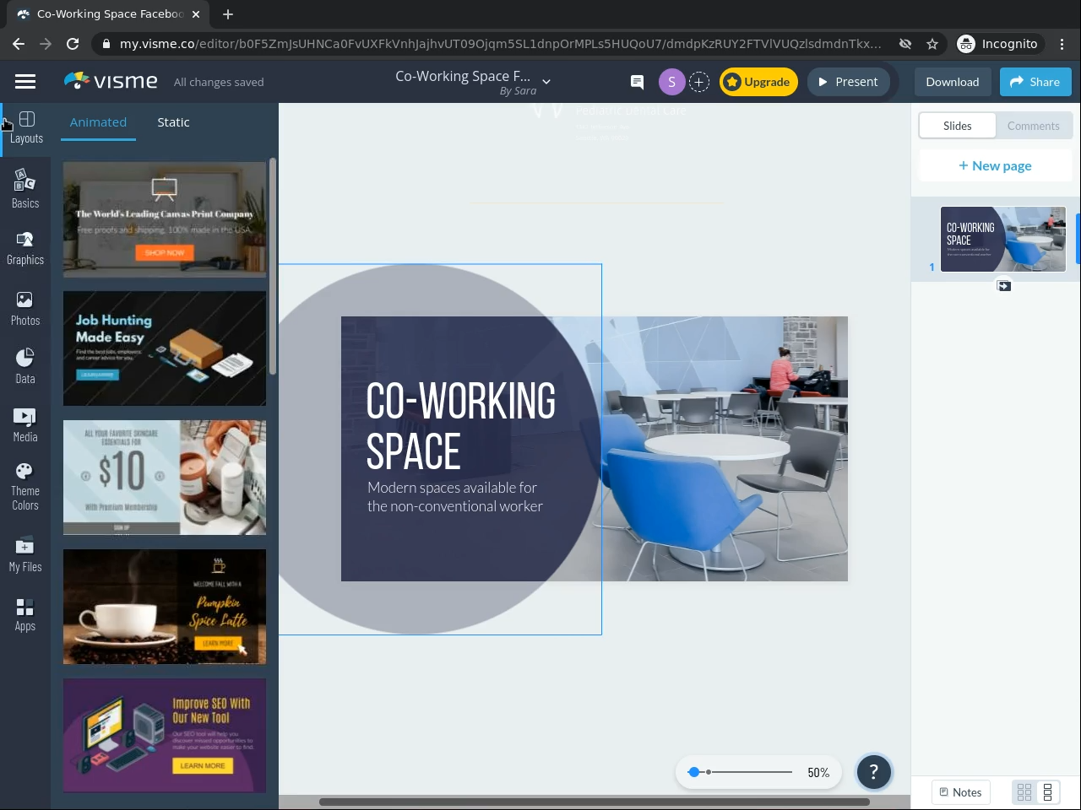Add a slide with + New page
This screenshot has width=1081, height=810.
click(x=995, y=165)
